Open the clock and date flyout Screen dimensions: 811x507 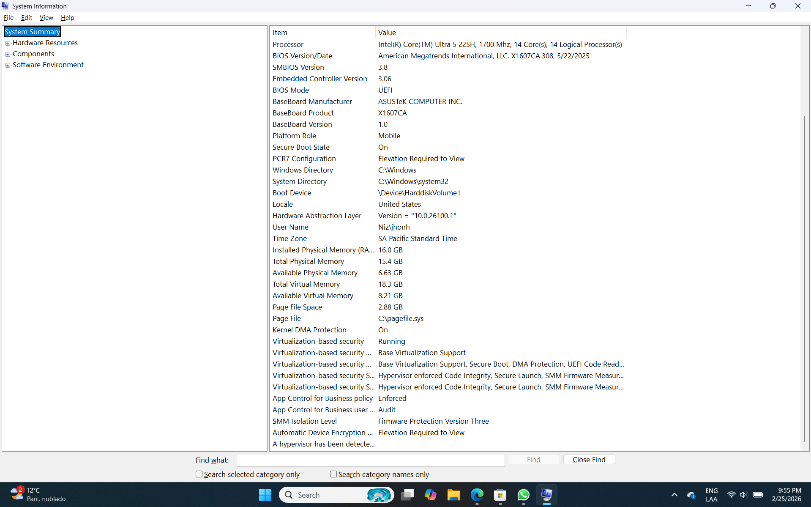pyautogui.click(x=786, y=495)
